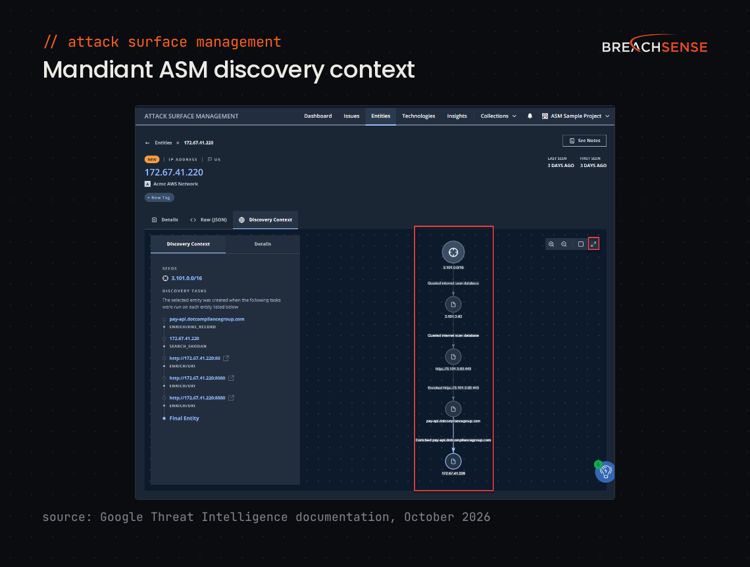The width and height of the screenshot is (750, 567).
Task: Open the Technologies menu
Action: 418,116
